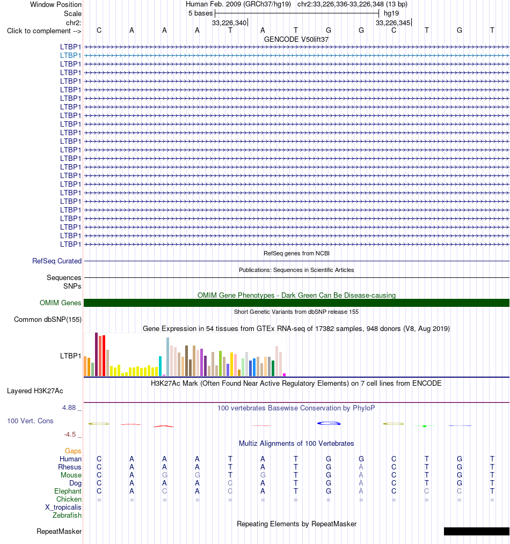This screenshot has width=510, height=544.
Task: Select the light-blue highlighted LTBP1 transcript label
Action: coord(70,55)
